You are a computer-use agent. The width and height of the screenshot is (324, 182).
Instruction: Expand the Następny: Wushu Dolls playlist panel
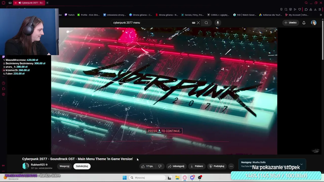301,164
